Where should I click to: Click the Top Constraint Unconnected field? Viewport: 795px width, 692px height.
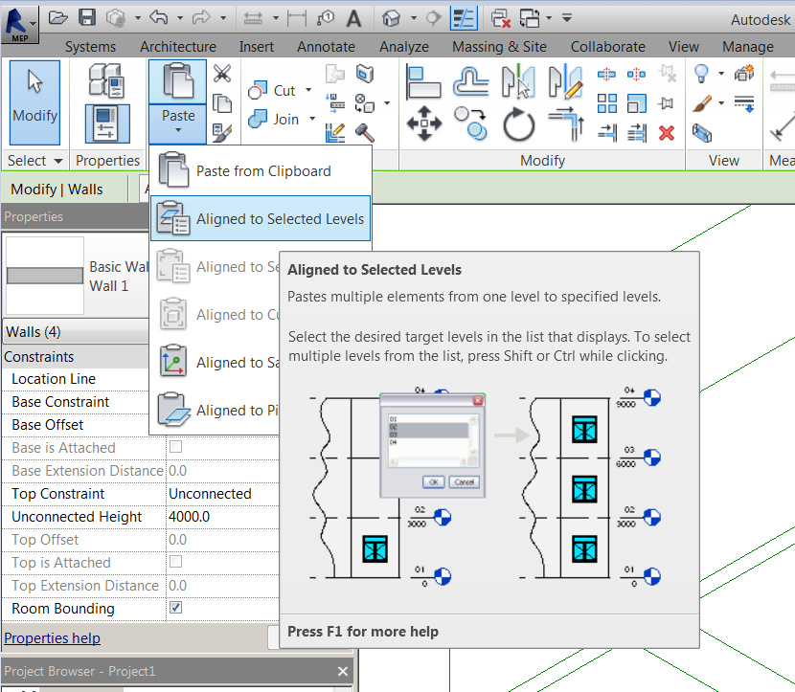click(x=222, y=494)
